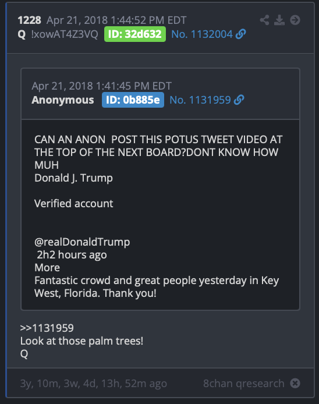Click the Anonymous poster name
Viewport: 319px width, 404px height.
point(63,100)
